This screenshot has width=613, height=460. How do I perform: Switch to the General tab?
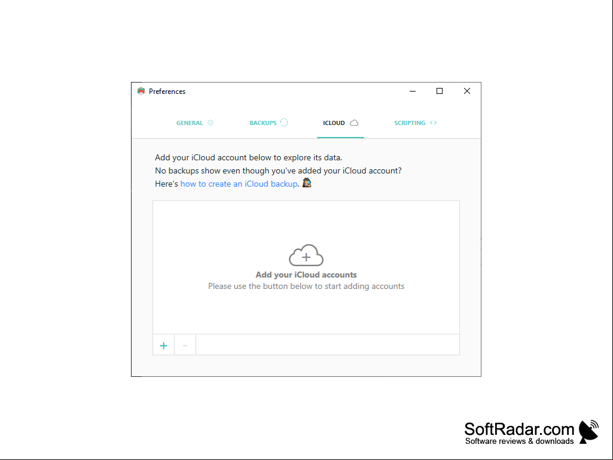click(195, 123)
